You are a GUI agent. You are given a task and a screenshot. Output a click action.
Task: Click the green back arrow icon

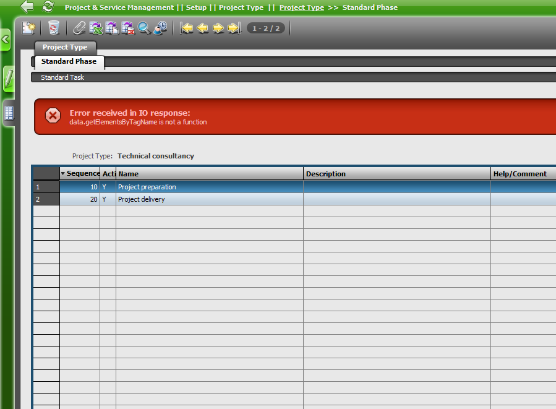(27, 7)
